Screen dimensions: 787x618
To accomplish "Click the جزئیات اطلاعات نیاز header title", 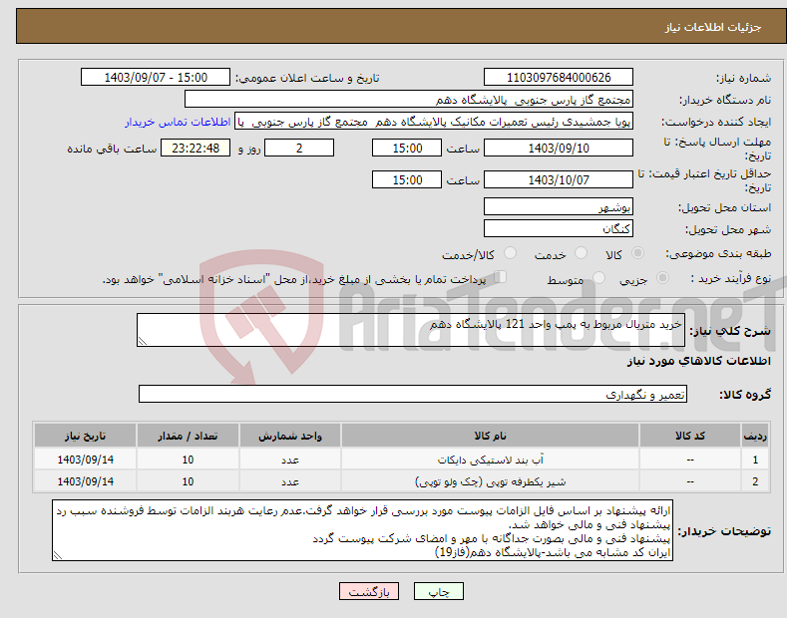I will [x=713, y=27].
